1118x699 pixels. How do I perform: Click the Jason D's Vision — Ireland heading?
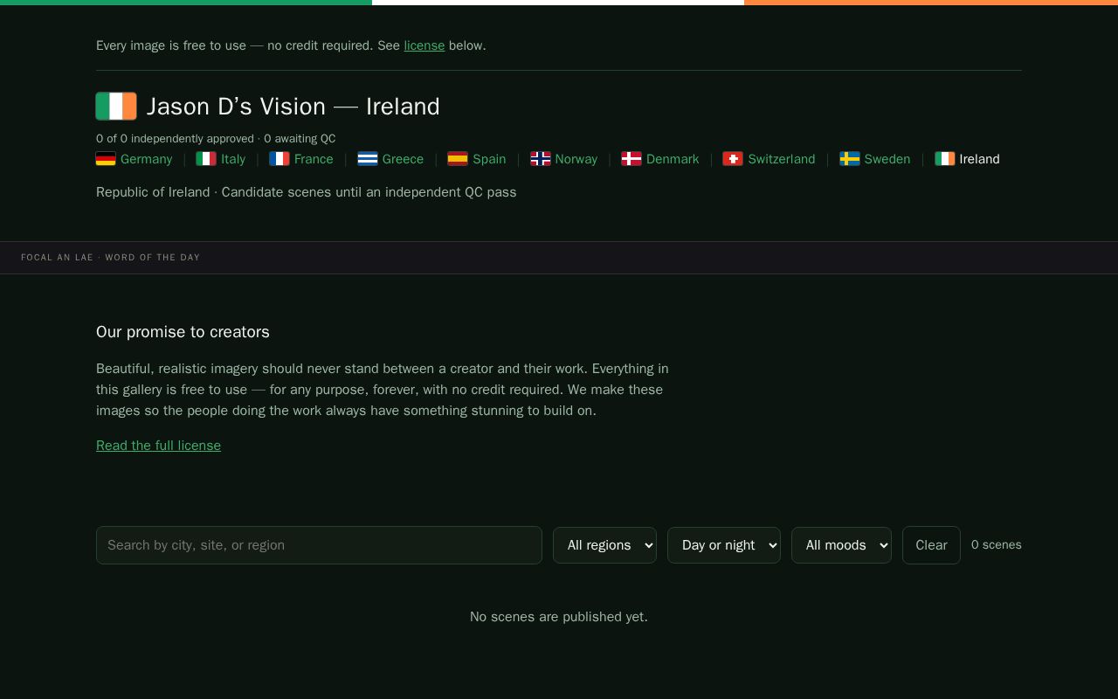point(293,107)
